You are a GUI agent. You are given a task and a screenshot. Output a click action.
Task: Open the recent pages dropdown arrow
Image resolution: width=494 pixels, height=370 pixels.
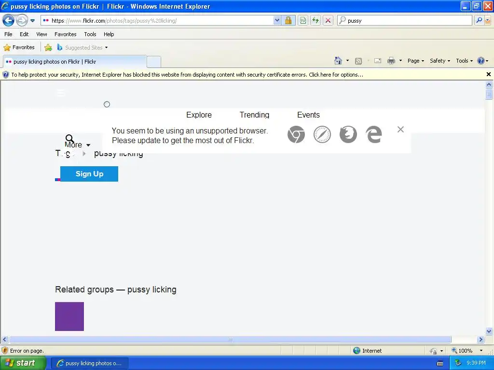(32, 21)
